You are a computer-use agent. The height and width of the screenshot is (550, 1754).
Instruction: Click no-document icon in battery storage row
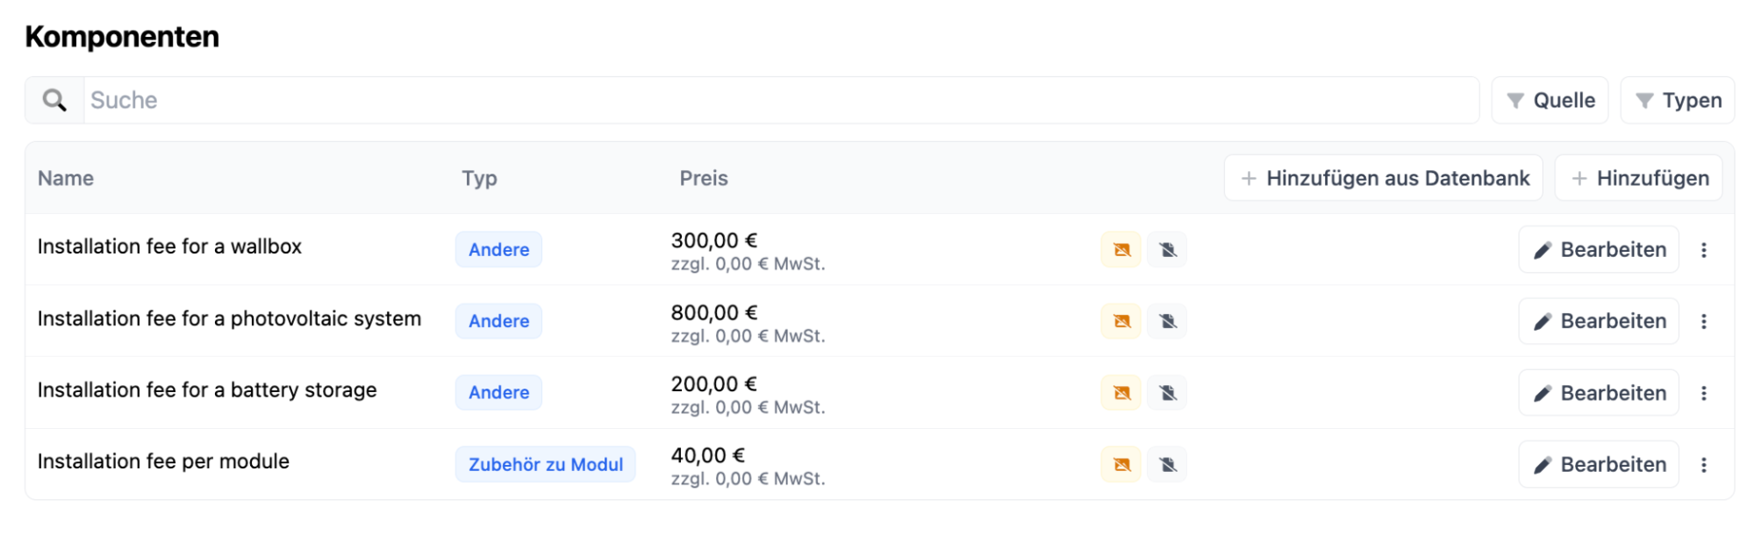point(1167,393)
